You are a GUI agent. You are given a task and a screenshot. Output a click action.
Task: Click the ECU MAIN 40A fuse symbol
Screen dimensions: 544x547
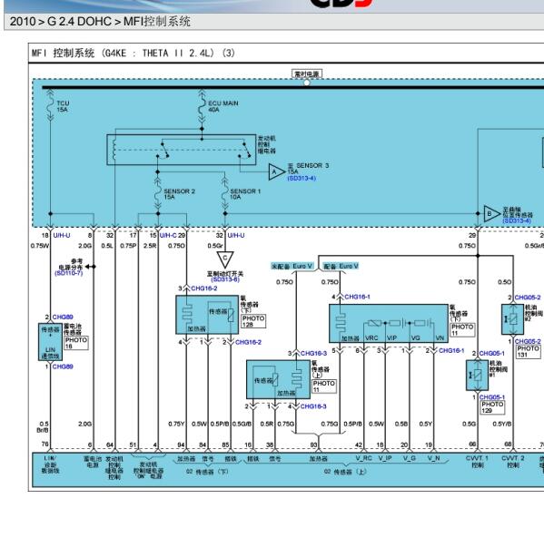202,106
